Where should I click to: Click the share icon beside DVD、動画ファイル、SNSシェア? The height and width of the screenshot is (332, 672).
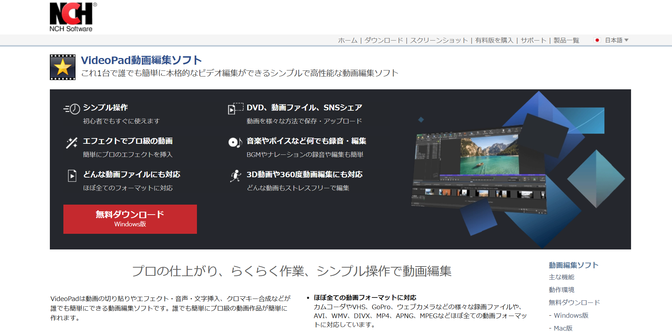[x=235, y=109]
